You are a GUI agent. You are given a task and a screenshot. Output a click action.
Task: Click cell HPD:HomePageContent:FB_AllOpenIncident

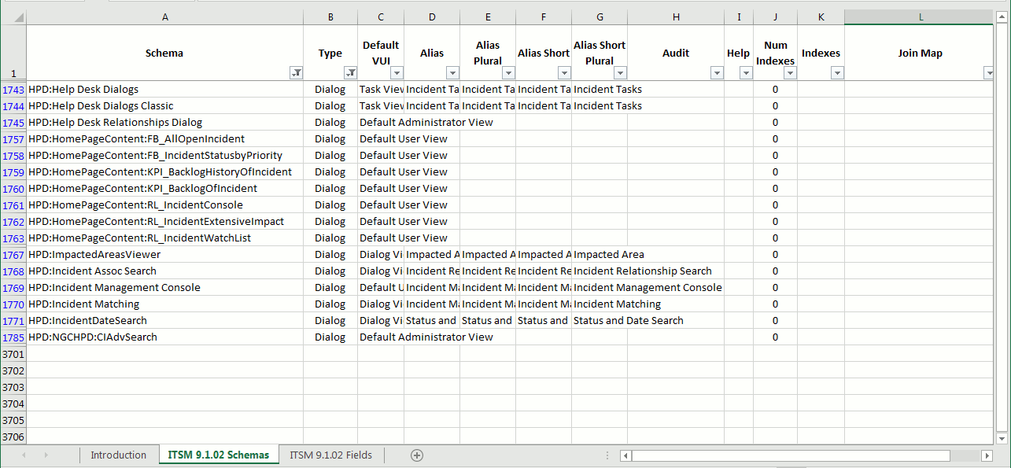tap(164, 139)
